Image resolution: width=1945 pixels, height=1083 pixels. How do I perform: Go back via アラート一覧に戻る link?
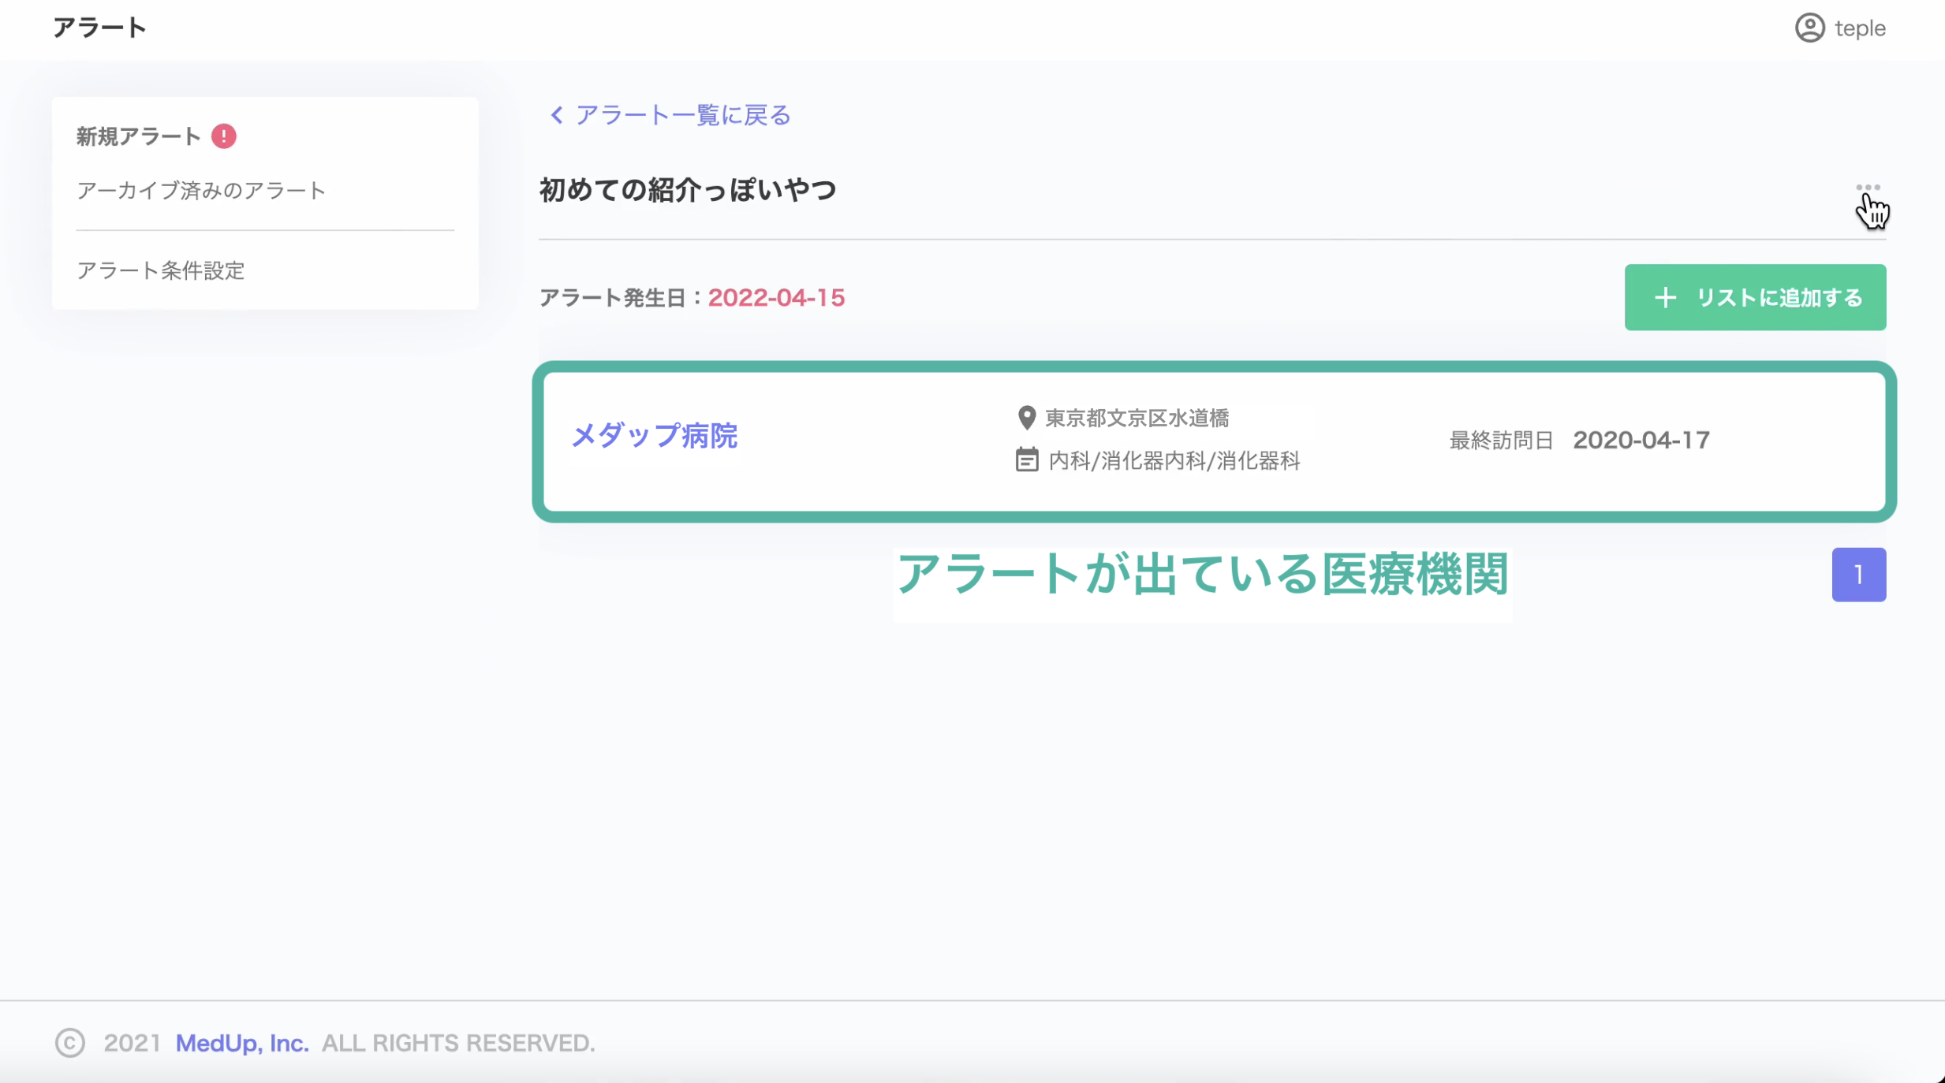(x=683, y=115)
